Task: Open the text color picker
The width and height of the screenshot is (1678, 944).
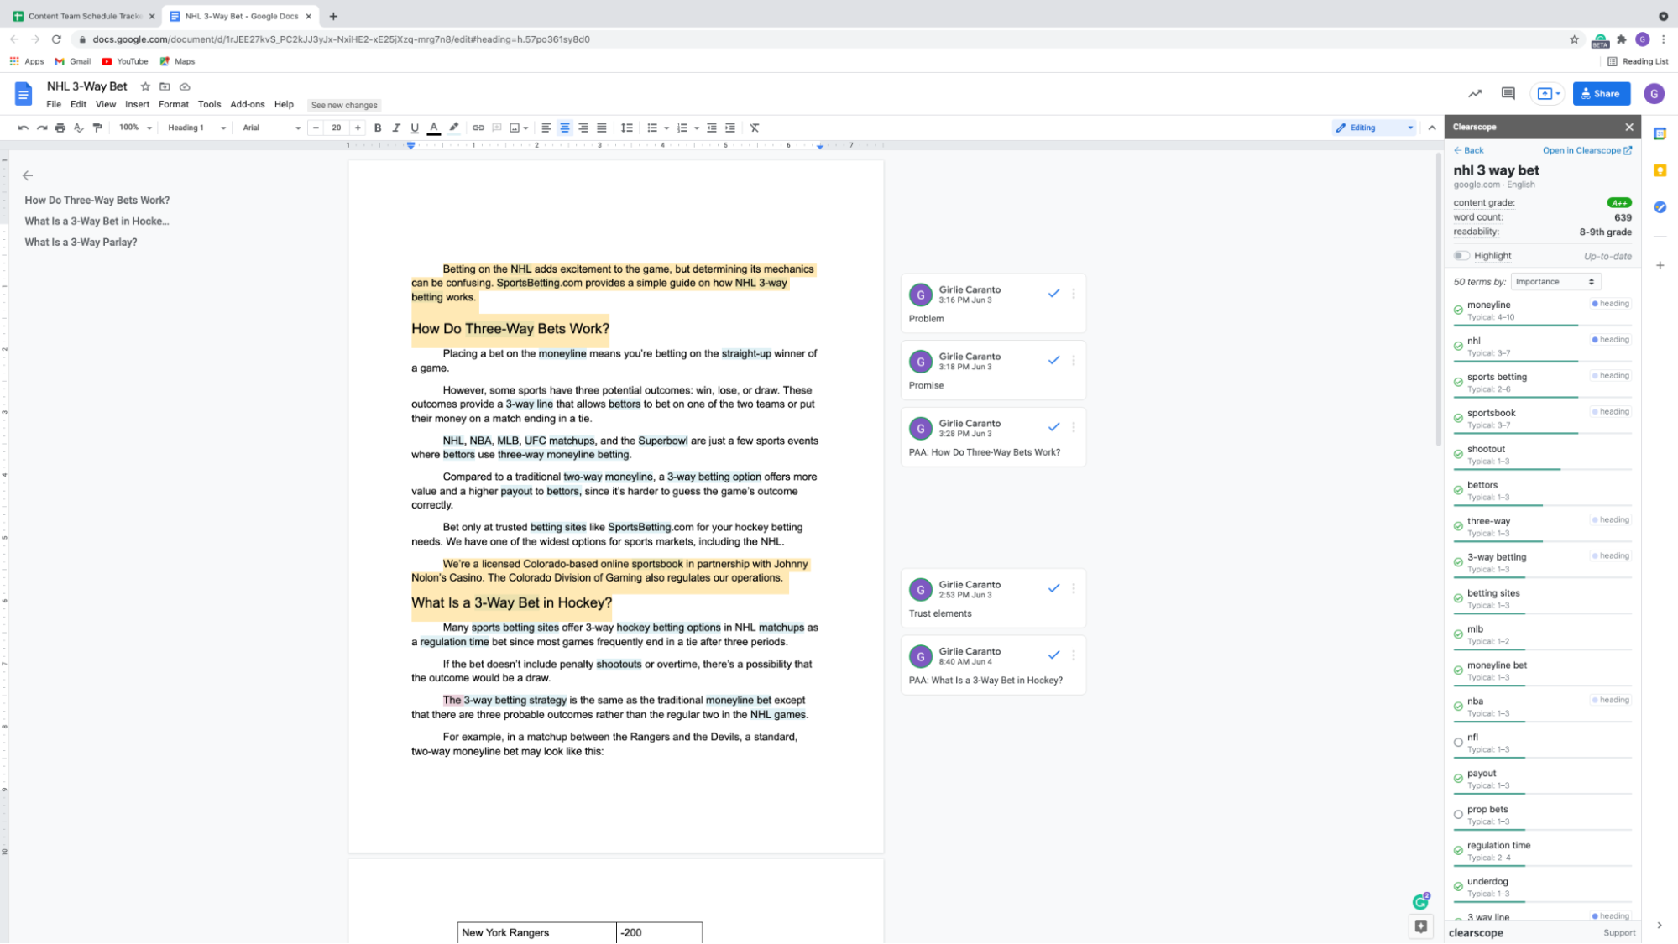Action: click(434, 128)
